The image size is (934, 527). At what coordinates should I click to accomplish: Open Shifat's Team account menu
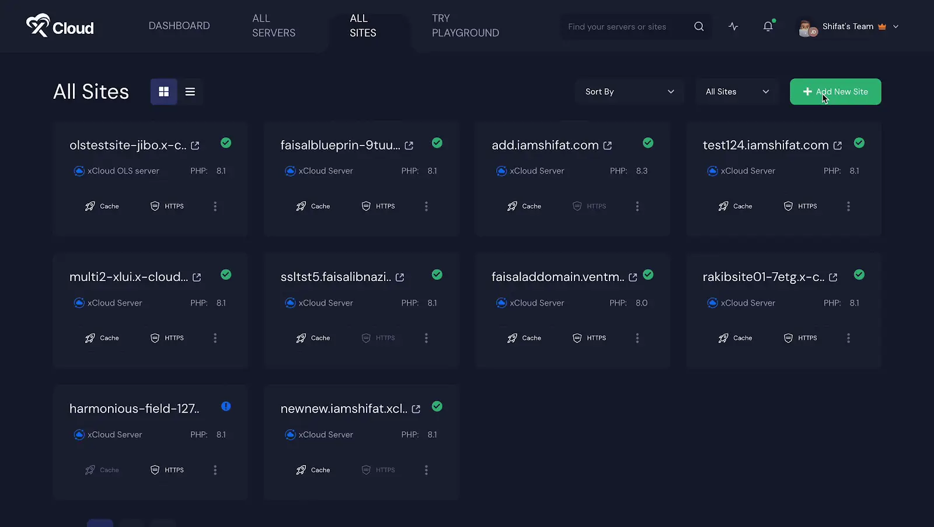849,26
